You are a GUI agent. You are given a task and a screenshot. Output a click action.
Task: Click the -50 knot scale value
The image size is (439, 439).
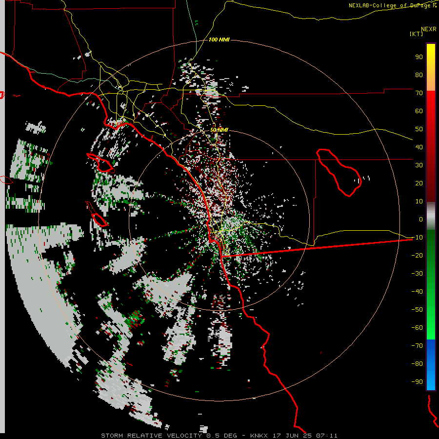417,310
